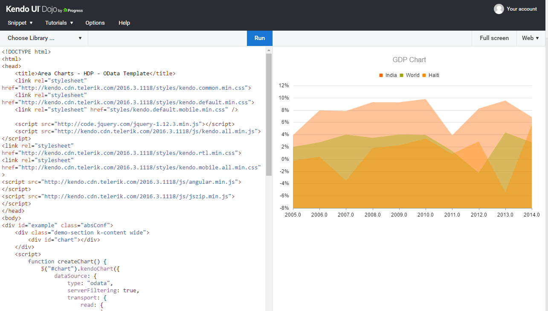Click the 0% axis label
This screenshot has width=548, height=311.
(285, 159)
